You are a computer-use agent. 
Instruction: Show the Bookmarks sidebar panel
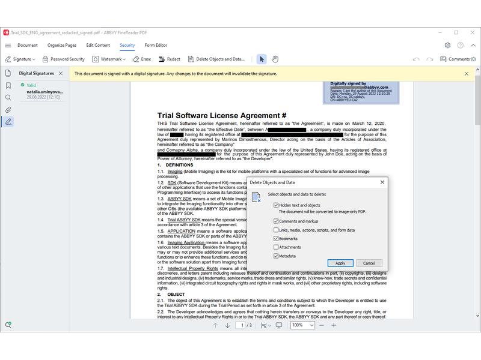[x=8, y=85]
